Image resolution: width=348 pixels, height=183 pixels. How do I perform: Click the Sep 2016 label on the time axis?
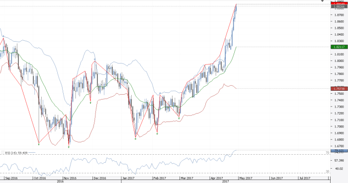[x=11, y=178]
